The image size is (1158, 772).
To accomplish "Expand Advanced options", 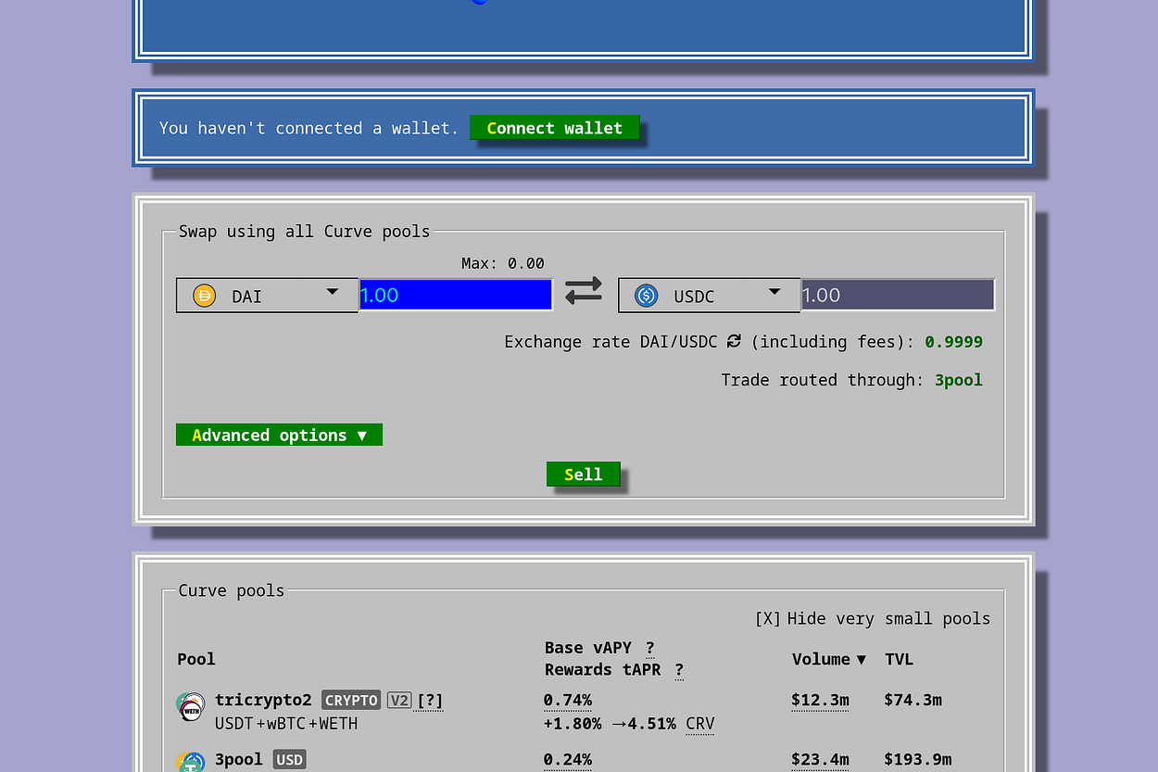I will click(x=279, y=435).
